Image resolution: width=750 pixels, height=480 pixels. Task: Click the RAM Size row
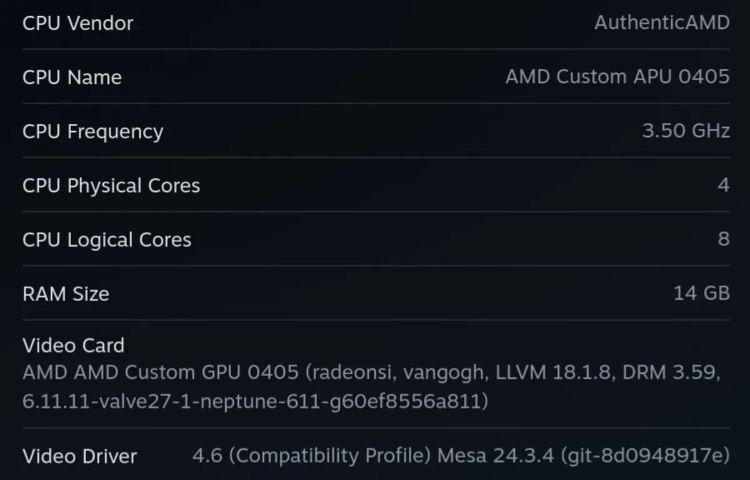click(375, 294)
